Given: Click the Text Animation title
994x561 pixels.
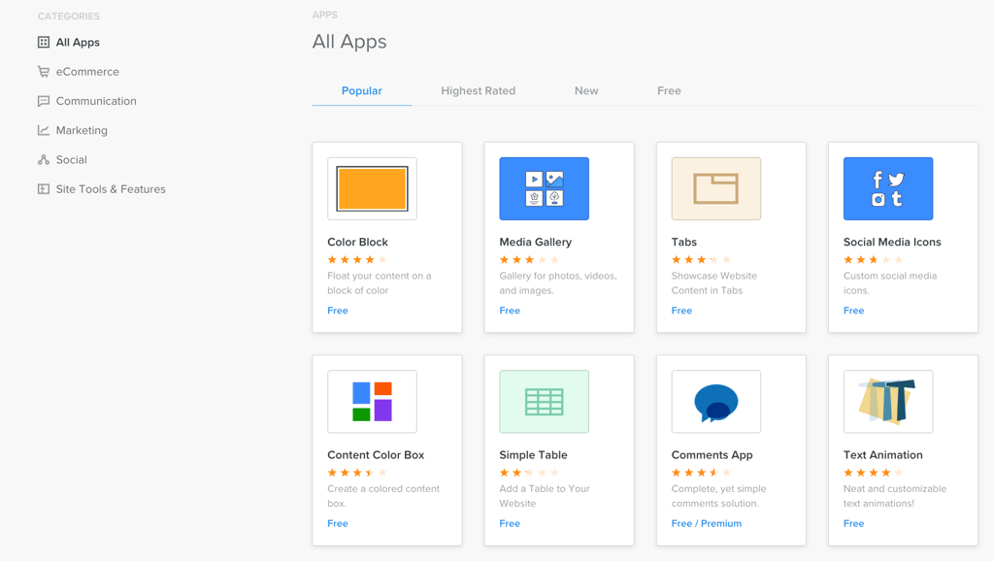Looking at the screenshot, I should pyautogui.click(x=883, y=455).
